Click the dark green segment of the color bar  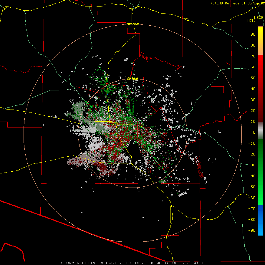point(260,172)
